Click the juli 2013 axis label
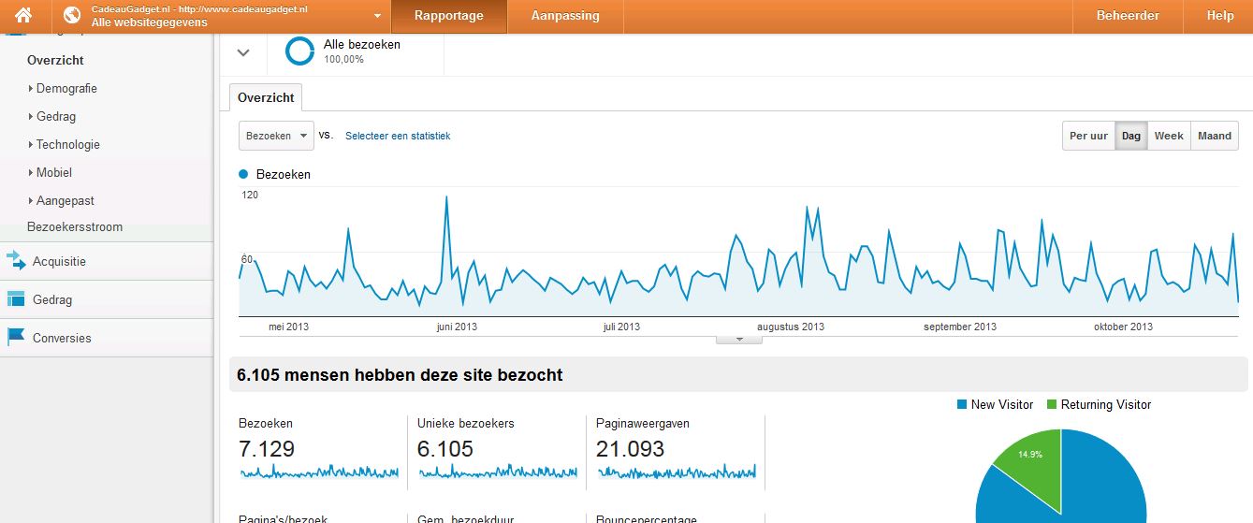The height and width of the screenshot is (523, 1253). coord(622,327)
